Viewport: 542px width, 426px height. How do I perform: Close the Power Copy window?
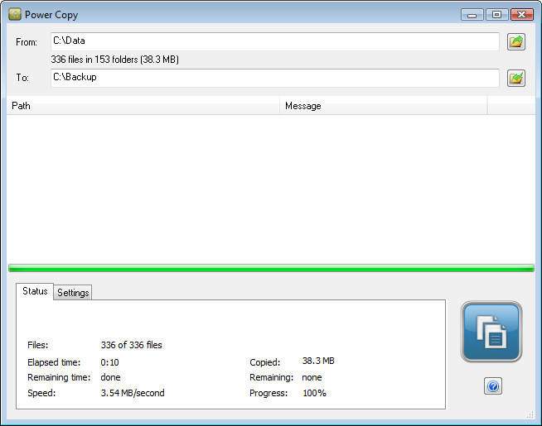click(521, 15)
